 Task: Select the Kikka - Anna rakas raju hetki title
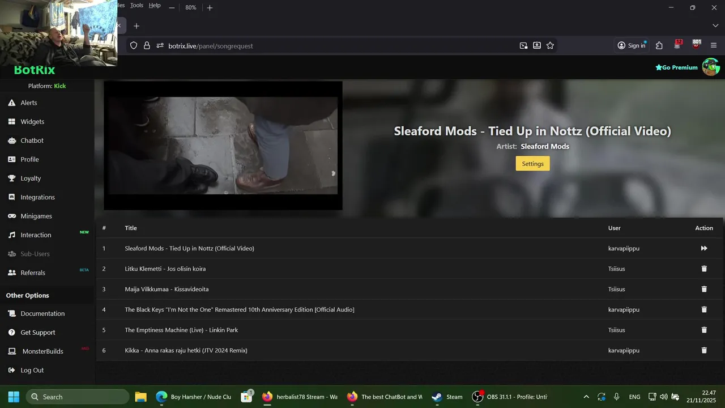point(186,350)
